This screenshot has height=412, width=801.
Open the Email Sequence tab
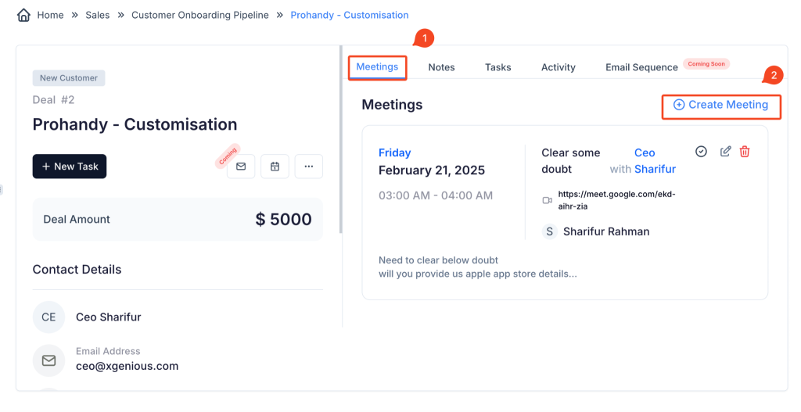pos(641,67)
